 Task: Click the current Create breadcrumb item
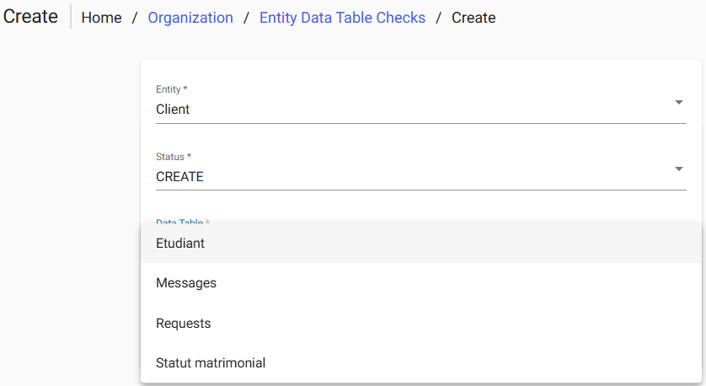(x=473, y=18)
